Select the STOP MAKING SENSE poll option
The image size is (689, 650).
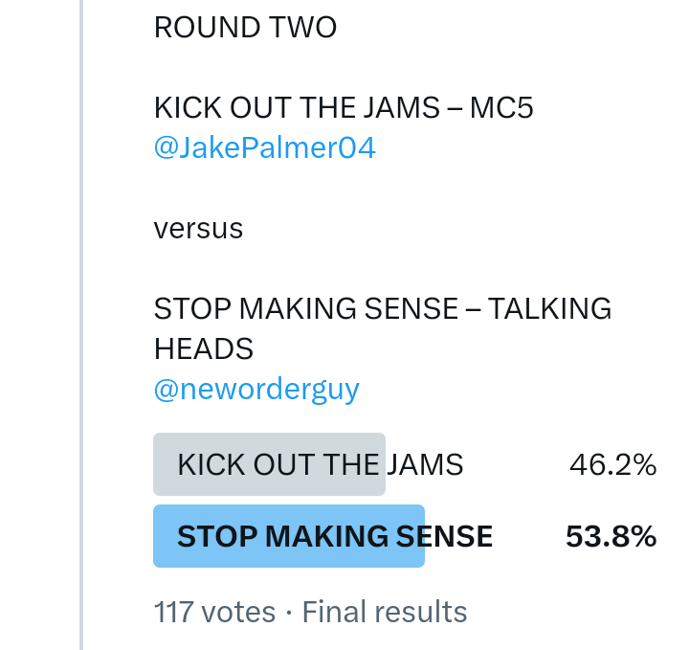click(334, 537)
